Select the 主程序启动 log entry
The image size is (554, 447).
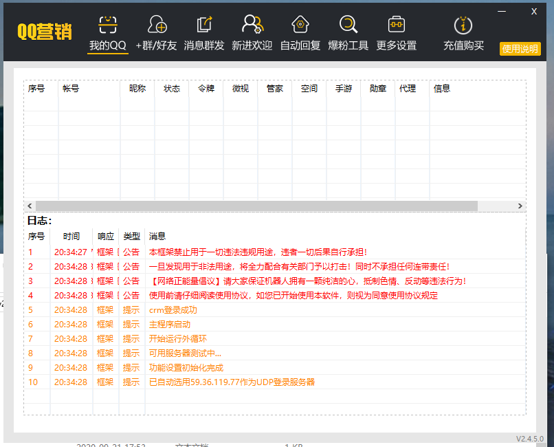pos(275,325)
